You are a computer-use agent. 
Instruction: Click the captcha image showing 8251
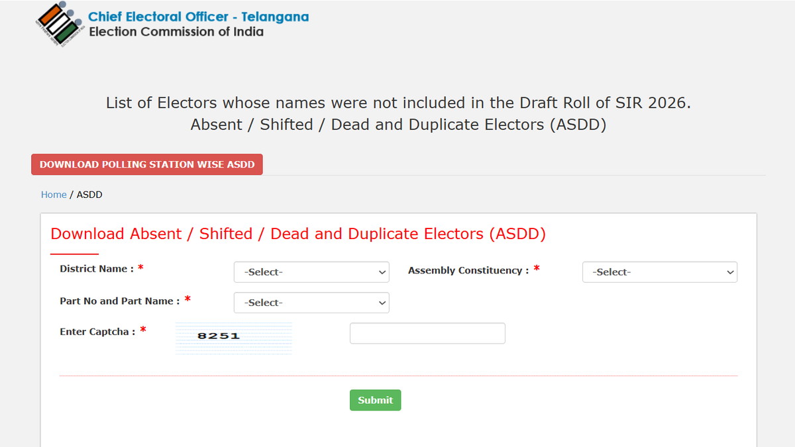tap(233, 338)
